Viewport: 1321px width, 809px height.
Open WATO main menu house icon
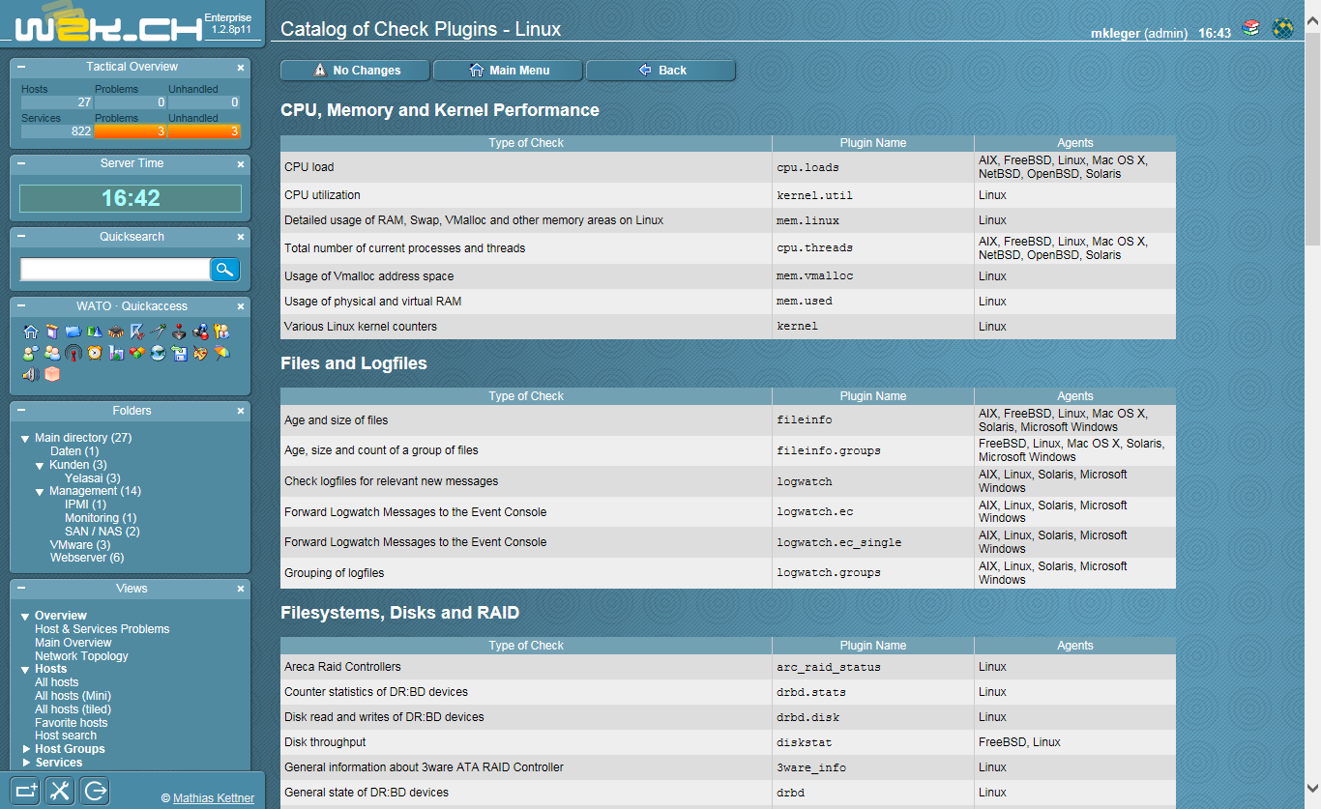click(x=31, y=332)
